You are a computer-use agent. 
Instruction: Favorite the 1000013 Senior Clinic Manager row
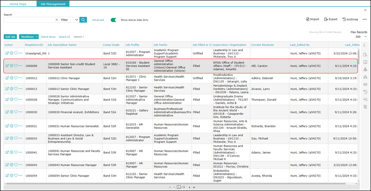pyautogui.click(x=16, y=89)
